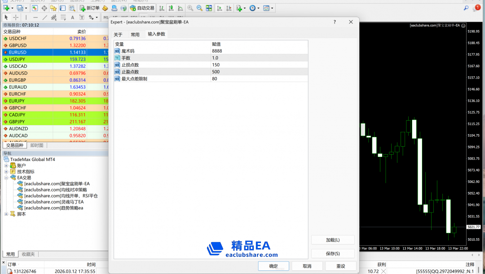Click the 手数 value field 1.0
This screenshot has height=274, width=485.
259,58
